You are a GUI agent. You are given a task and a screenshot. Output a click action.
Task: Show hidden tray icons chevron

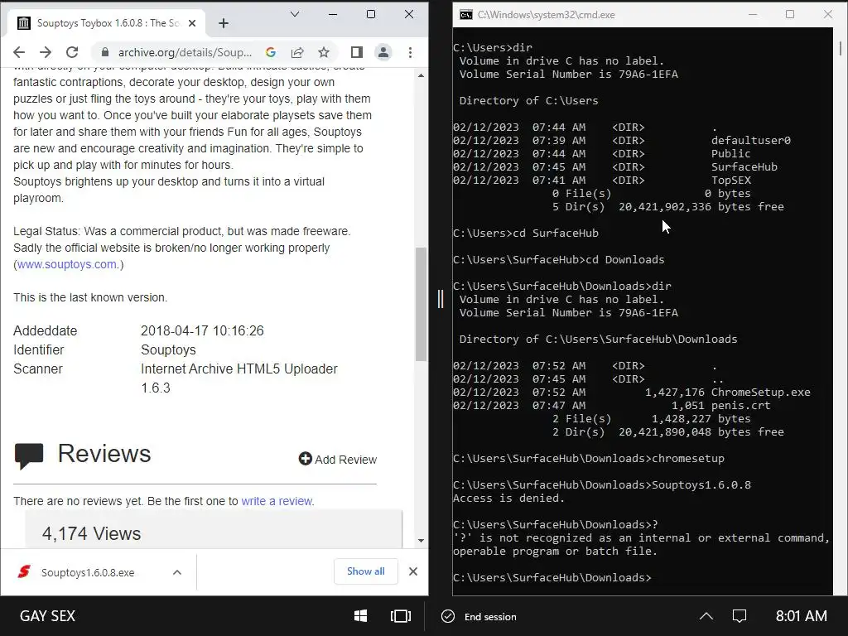point(706,616)
